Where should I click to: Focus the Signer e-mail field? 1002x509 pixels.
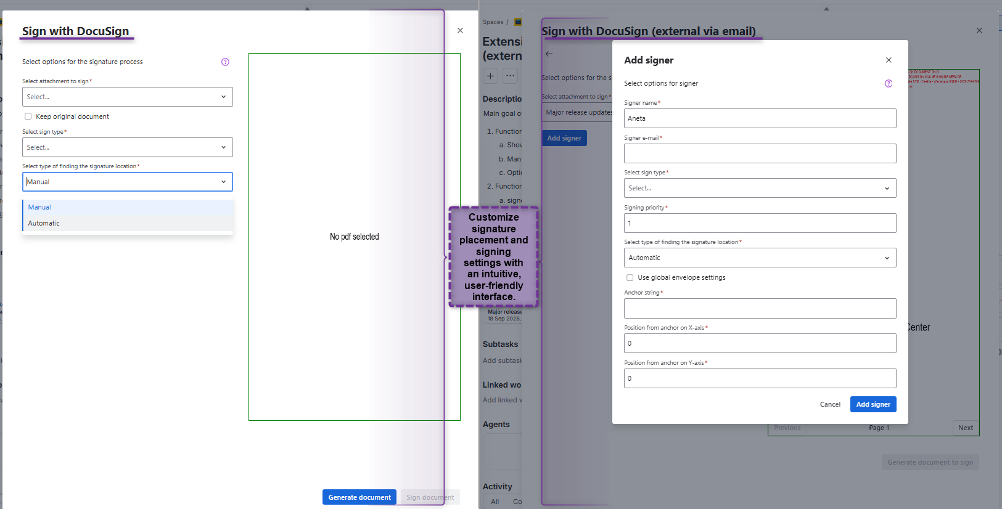[x=760, y=153]
